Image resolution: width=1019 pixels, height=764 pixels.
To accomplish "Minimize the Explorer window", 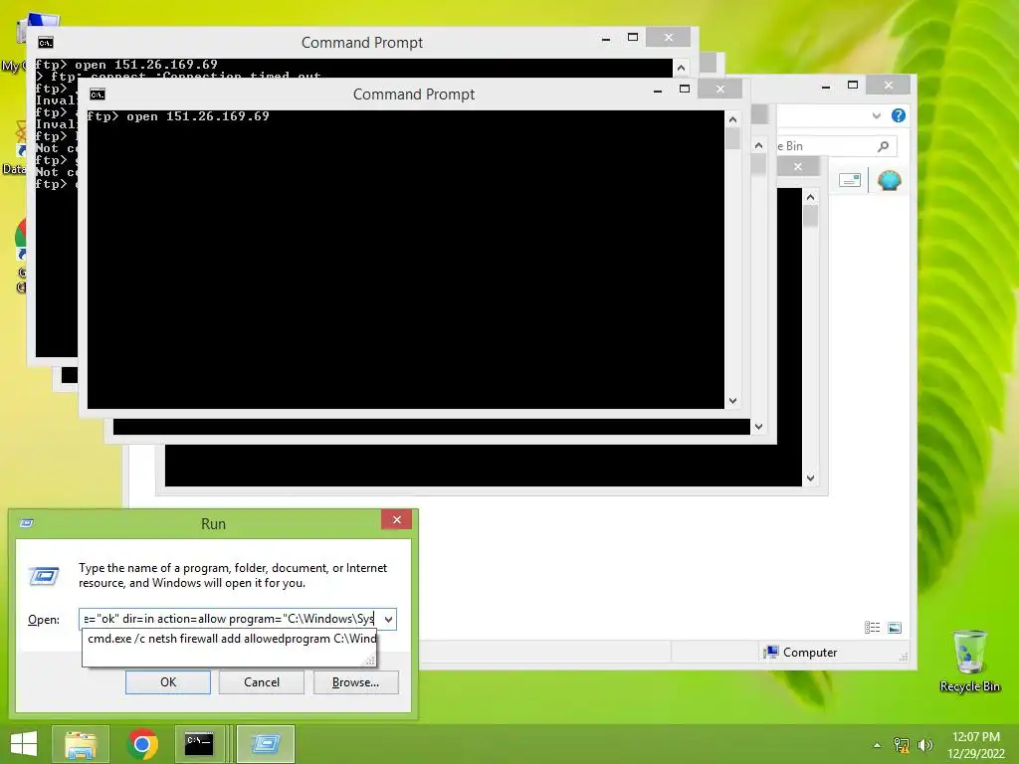I will click(825, 87).
